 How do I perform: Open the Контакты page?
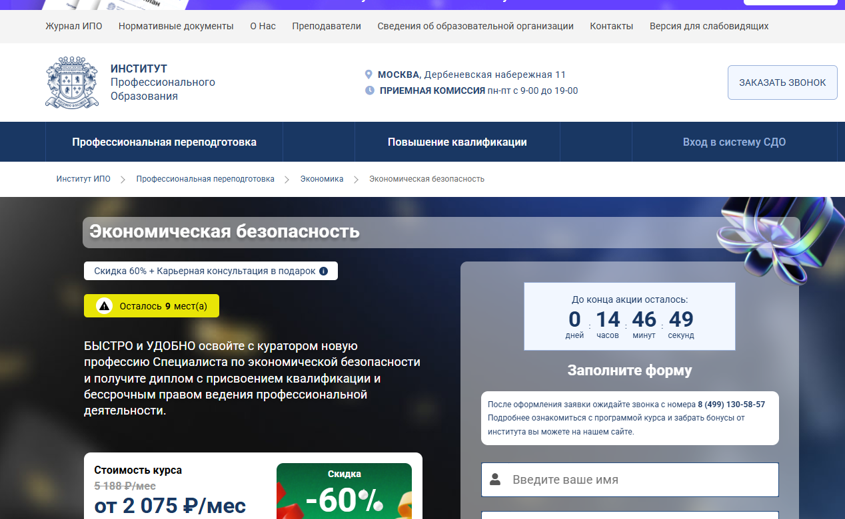coord(611,26)
